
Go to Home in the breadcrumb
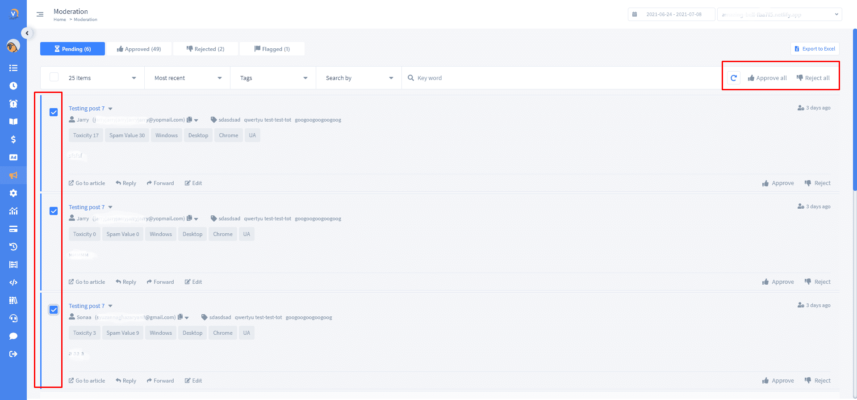coord(60,20)
